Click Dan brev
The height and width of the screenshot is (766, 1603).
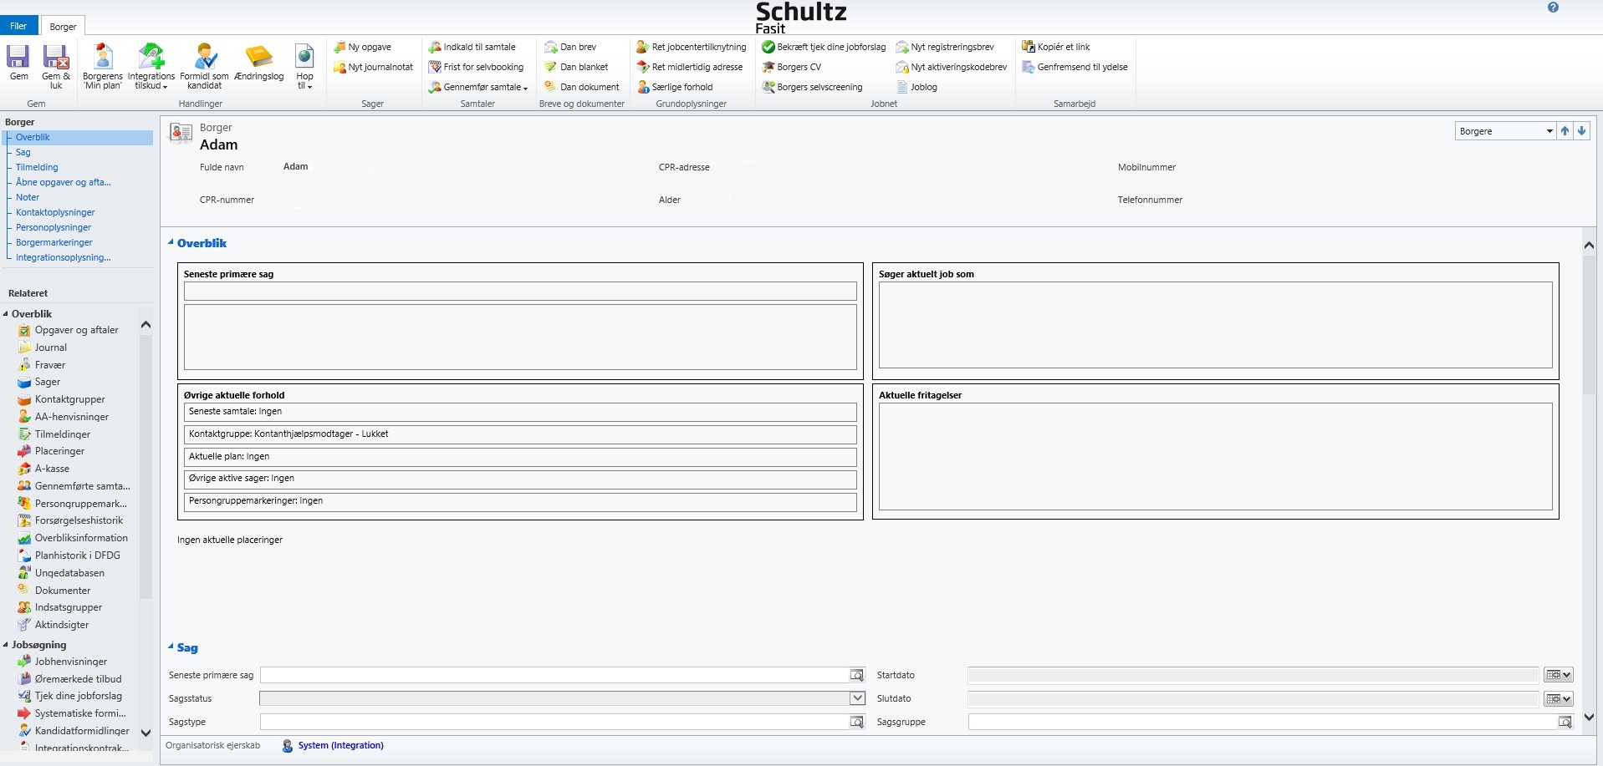tap(571, 47)
